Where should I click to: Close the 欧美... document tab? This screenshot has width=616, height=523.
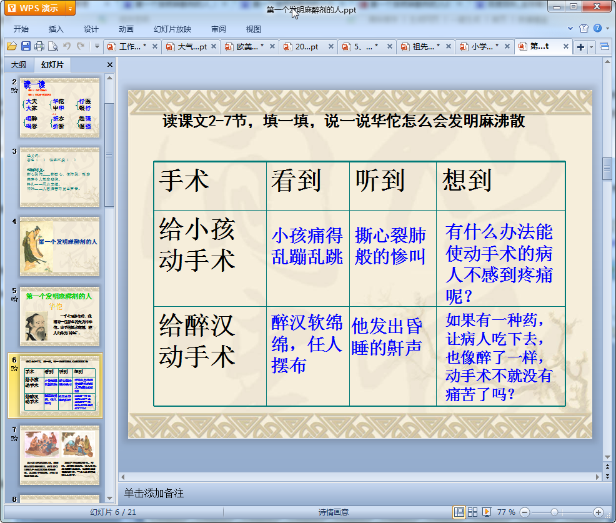pos(272,46)
